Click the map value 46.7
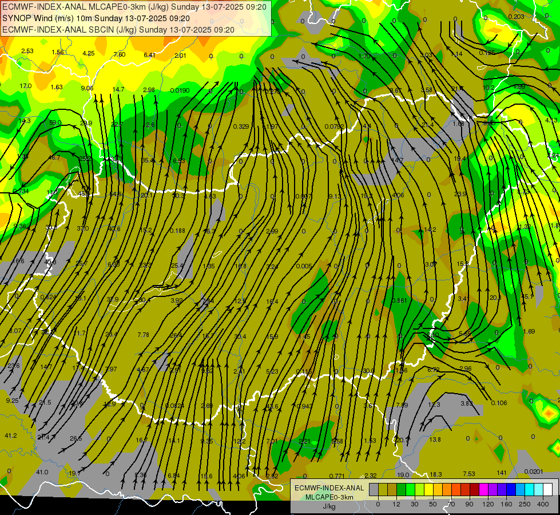 tap(54, 157)
